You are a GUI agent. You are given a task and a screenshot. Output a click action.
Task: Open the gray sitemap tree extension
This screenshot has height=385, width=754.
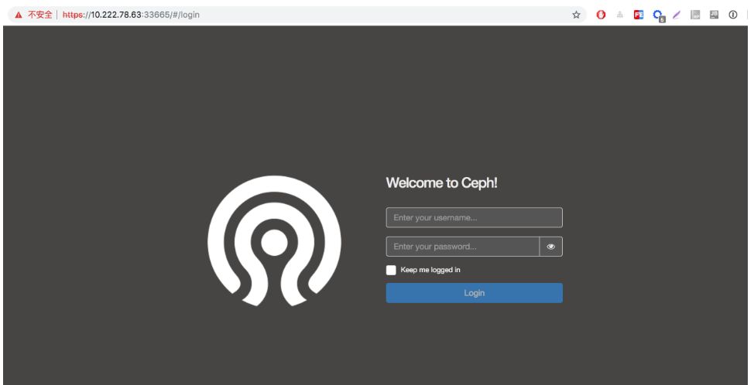pos(620,15)
